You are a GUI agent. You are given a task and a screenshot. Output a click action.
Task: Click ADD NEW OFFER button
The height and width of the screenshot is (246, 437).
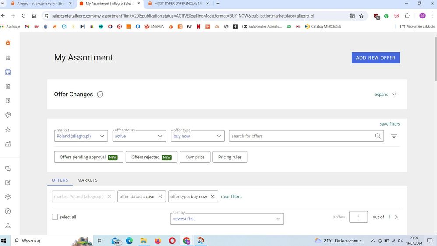click(x=376, y=58)
